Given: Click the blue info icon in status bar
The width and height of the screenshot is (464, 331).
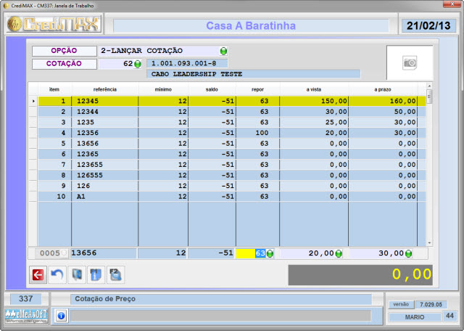Looking at the screenshot, I should point(61,316).
